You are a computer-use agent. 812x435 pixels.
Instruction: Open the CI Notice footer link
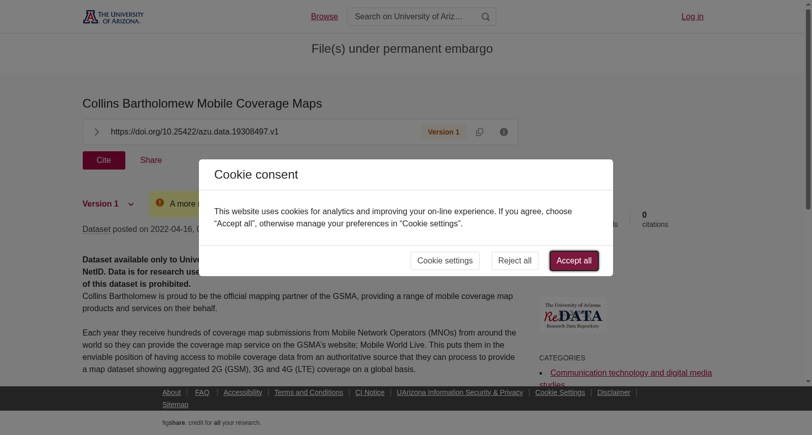[x=370, y=392]
